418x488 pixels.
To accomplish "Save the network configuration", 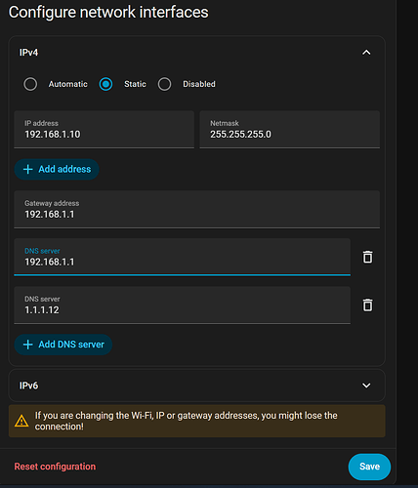I will [x=369, y=467].
